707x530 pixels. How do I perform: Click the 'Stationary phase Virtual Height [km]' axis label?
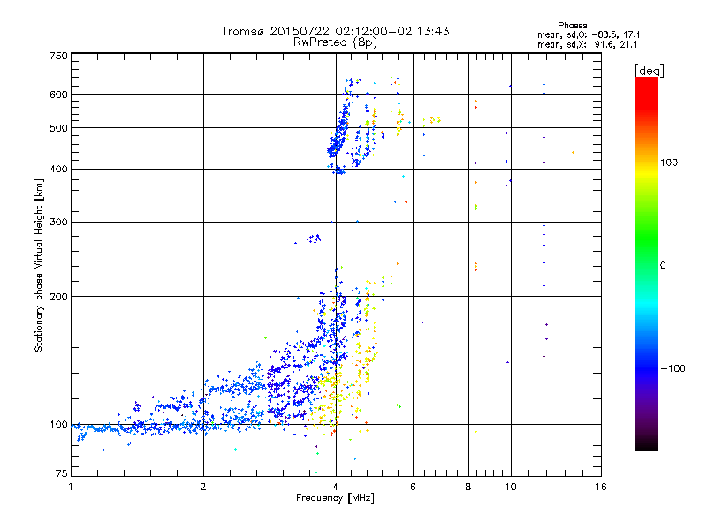[39, 265]
